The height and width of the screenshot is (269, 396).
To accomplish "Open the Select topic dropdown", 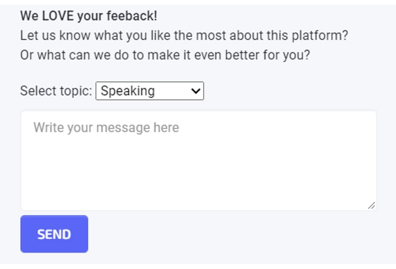I will 149,91.
